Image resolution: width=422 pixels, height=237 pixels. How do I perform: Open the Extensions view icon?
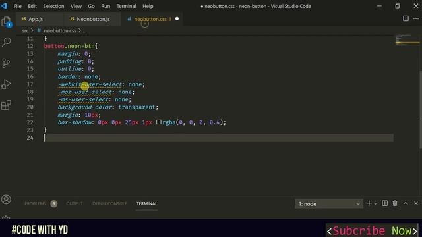(6, 105)
